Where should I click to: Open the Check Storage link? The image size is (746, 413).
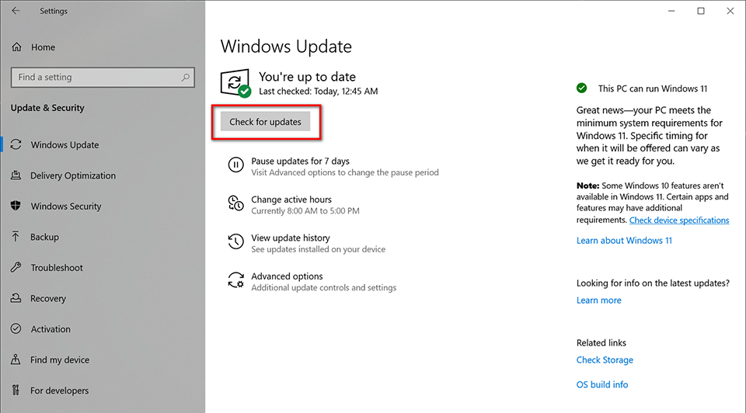[x=605, y=359]
